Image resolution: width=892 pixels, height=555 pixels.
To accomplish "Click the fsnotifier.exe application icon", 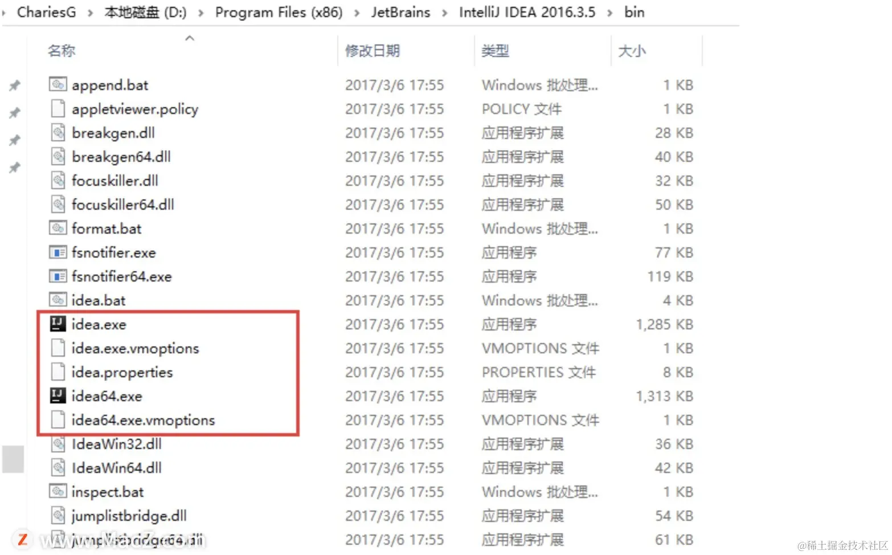I will tap(58, 252).
